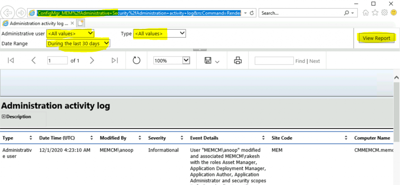Go to previous report page

click(x=34, y=61)
